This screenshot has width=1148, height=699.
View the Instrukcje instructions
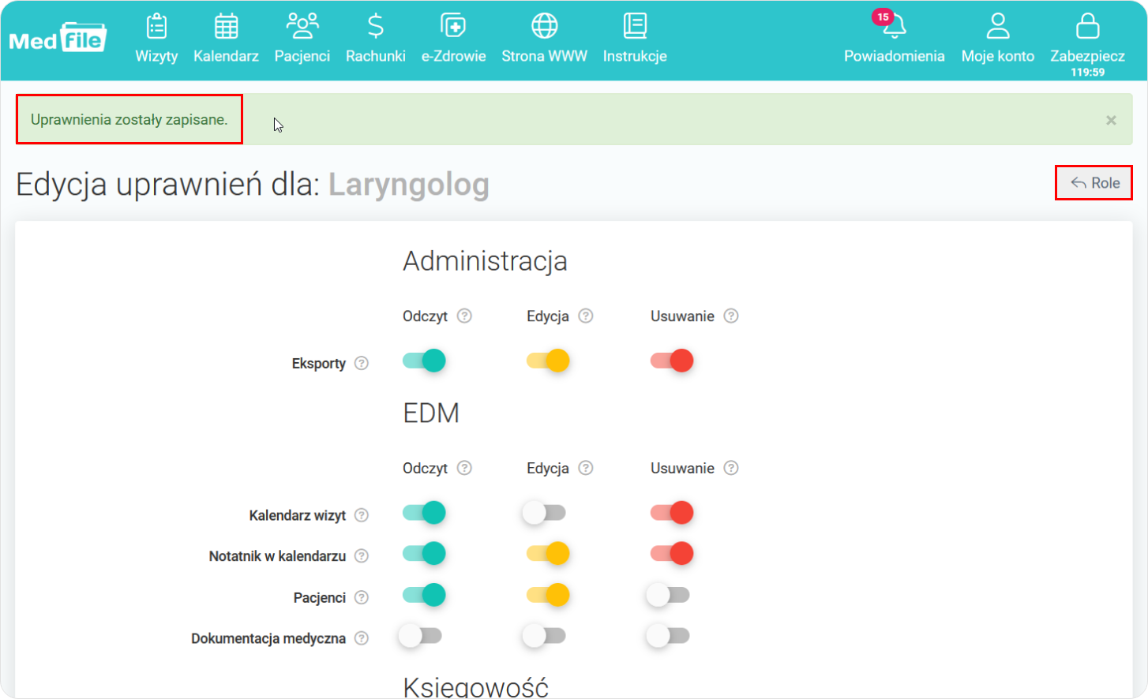[x=635, y=38]
